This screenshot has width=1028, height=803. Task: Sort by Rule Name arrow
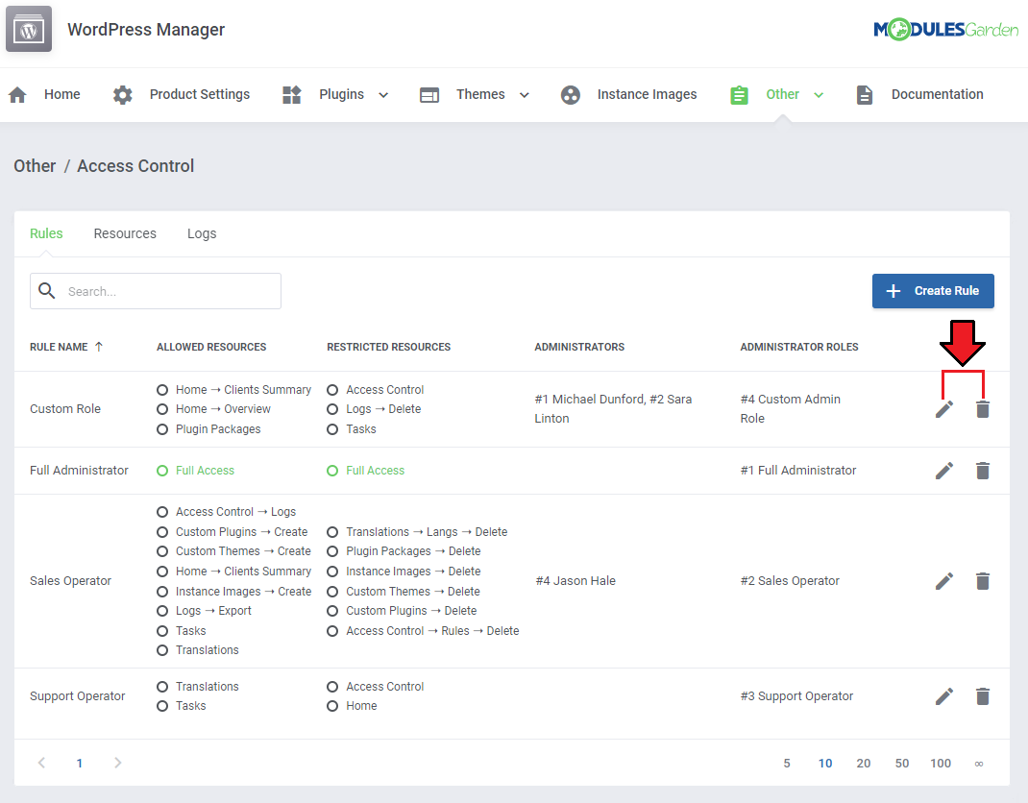point(99,347)
